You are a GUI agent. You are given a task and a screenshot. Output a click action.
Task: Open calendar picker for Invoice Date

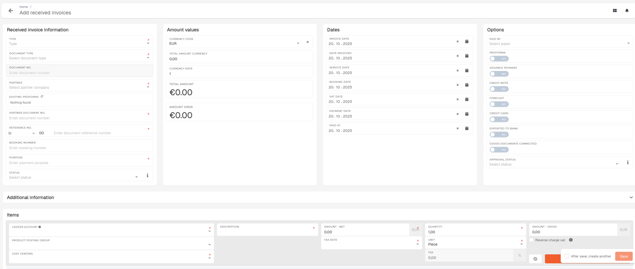coord(466,42)
